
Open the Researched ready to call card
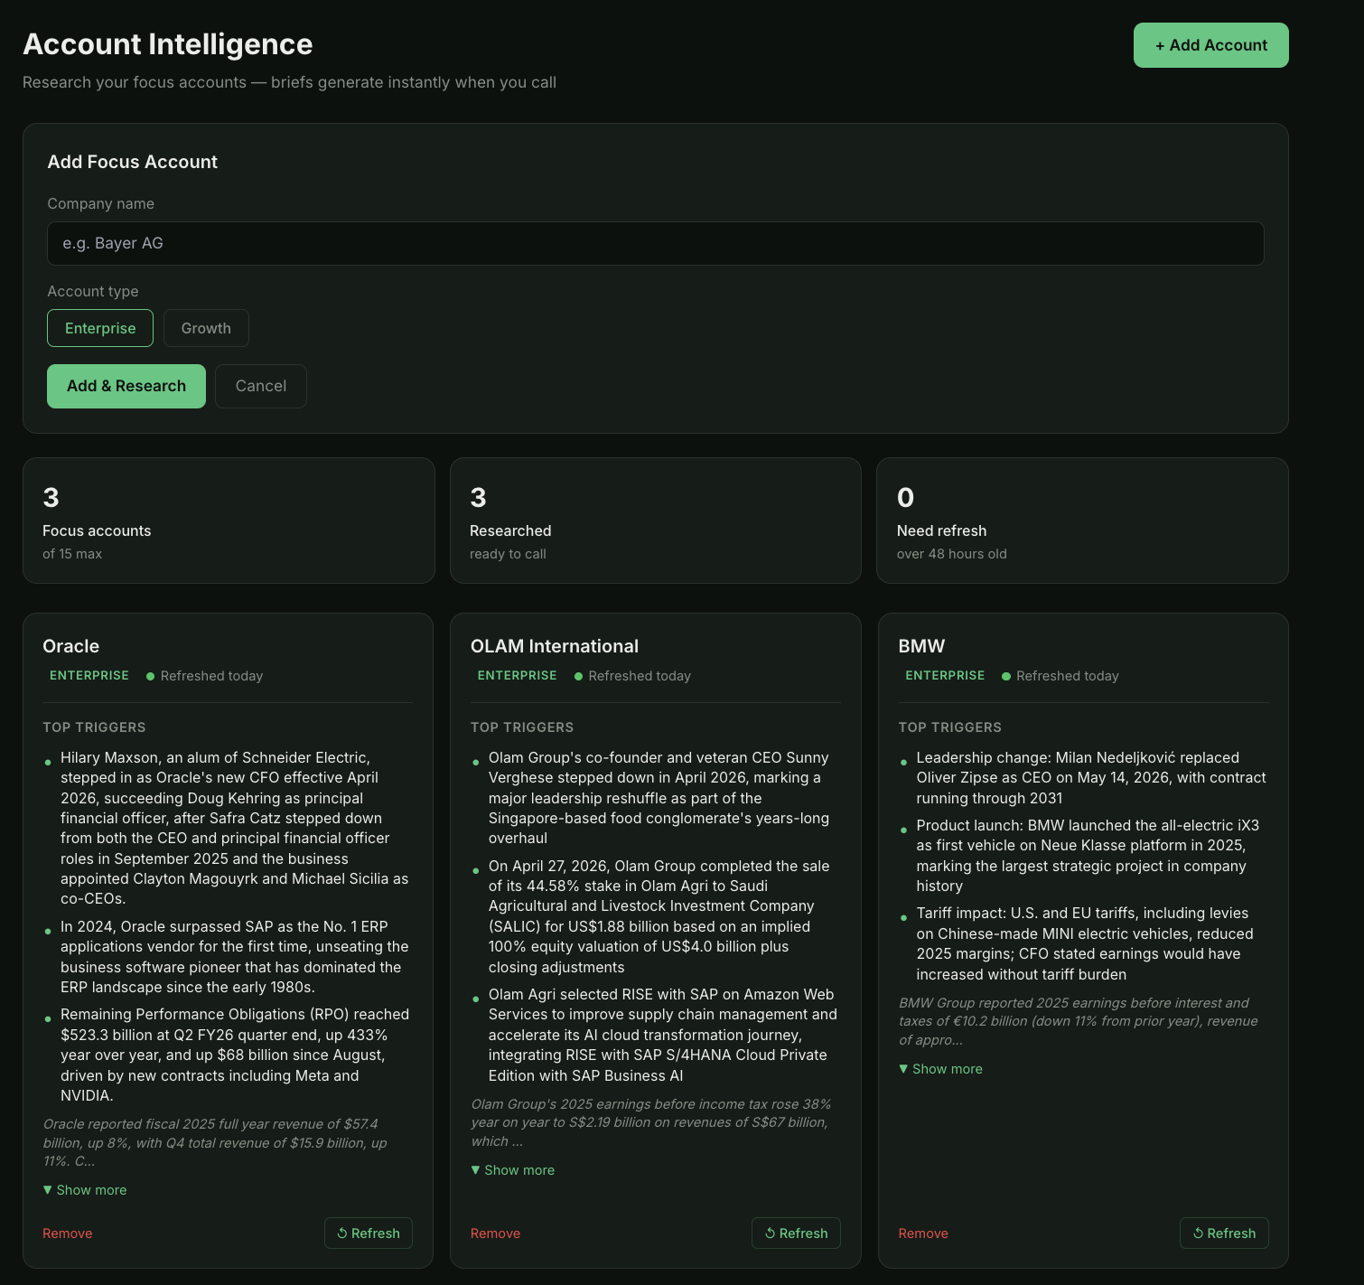click(x=656, y=521)
